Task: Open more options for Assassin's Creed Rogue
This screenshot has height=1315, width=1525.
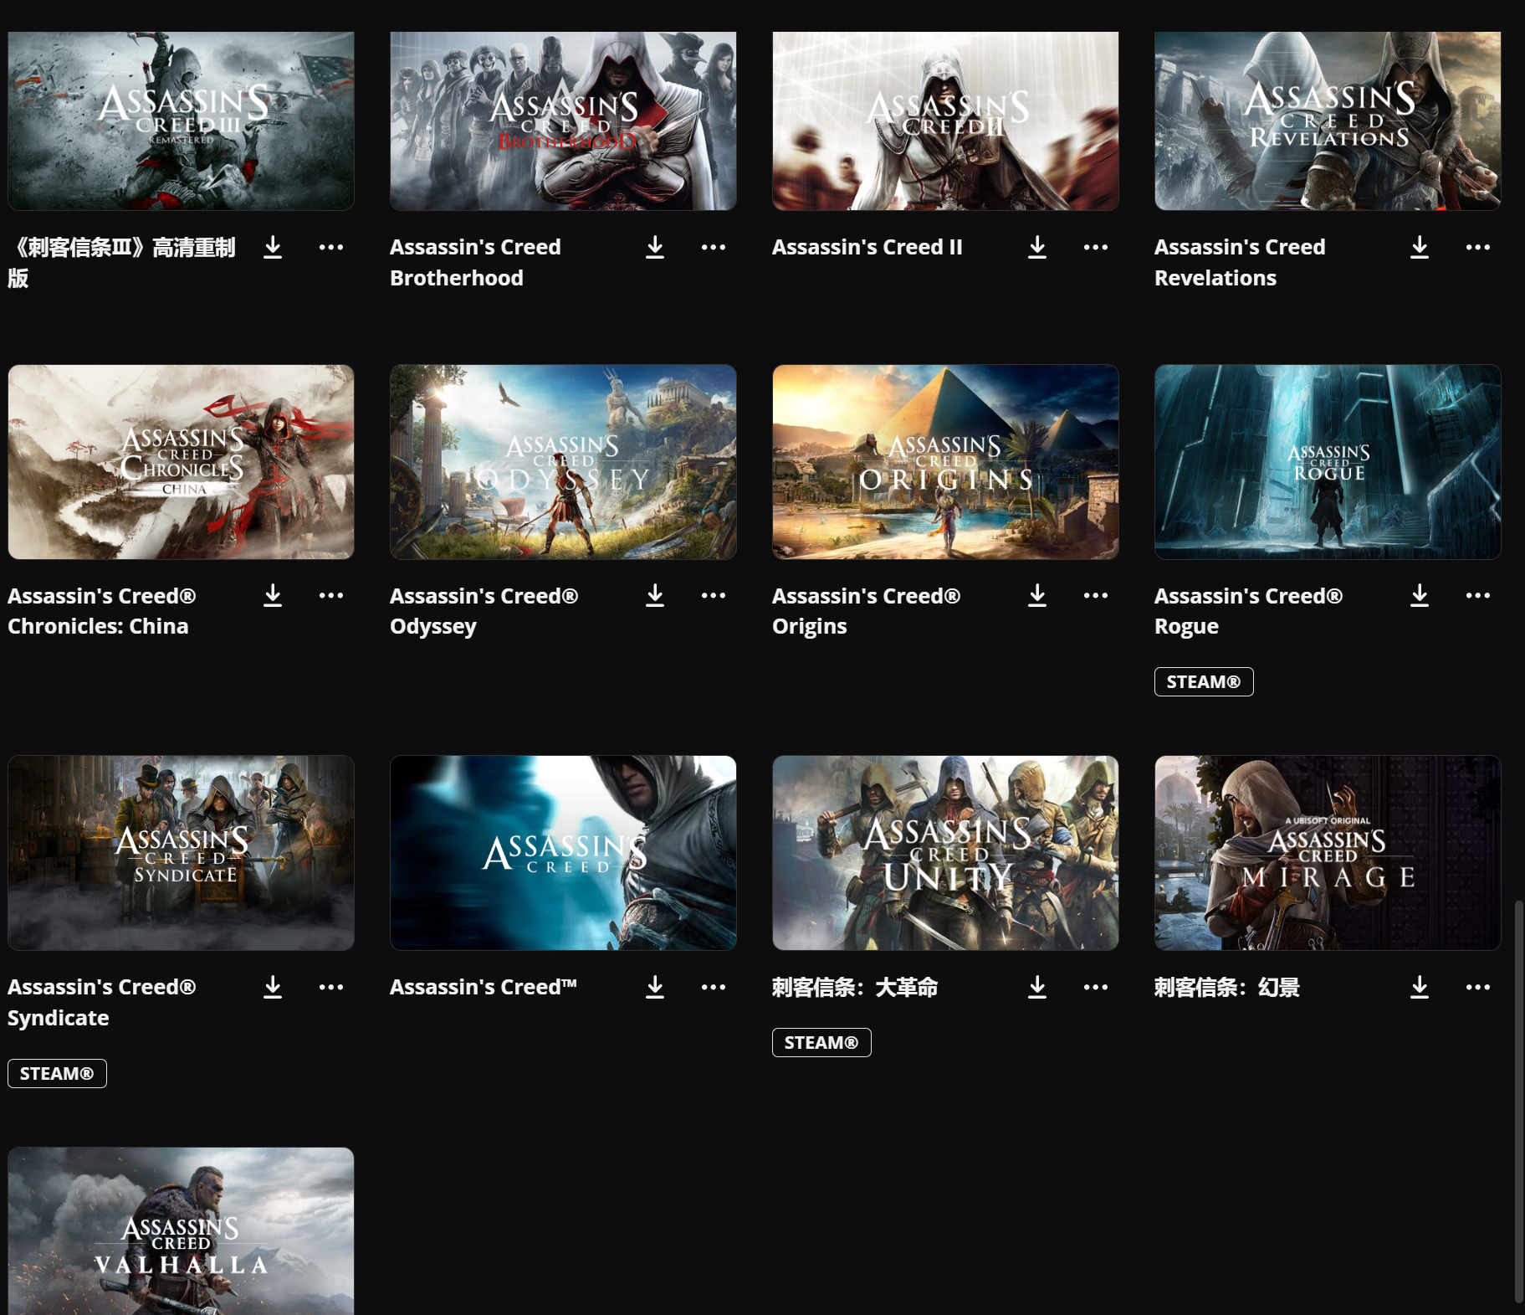Action: [x=1478, y=595]
